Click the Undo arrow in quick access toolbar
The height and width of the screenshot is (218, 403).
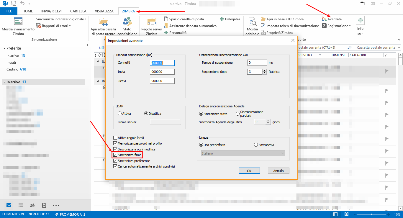[23, 4]
